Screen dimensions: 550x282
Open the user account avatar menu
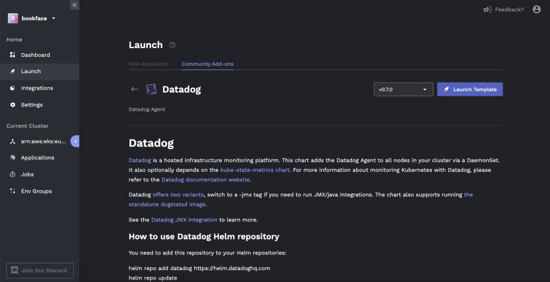pos(537,9)
